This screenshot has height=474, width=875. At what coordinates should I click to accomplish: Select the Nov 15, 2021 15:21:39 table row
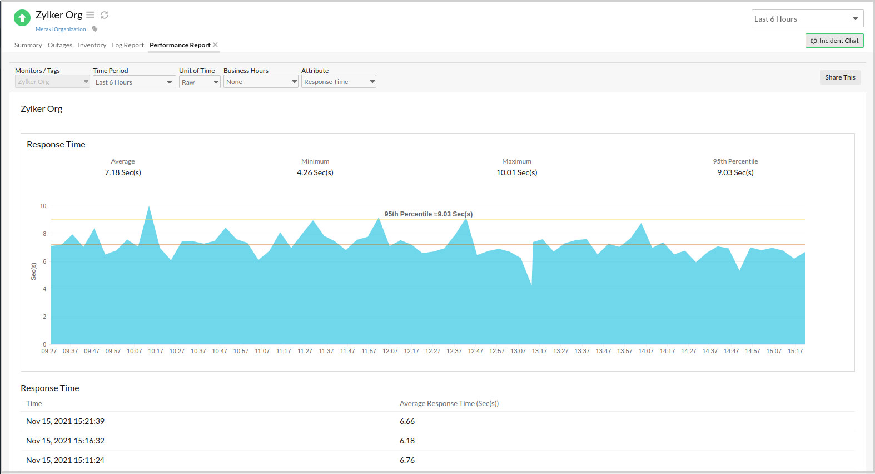click(x=65, y=421)
